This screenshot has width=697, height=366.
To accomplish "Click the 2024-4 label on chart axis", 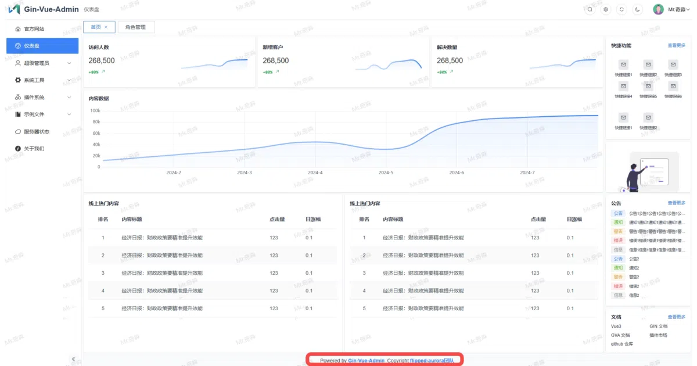I will click(x=315, y=173).
